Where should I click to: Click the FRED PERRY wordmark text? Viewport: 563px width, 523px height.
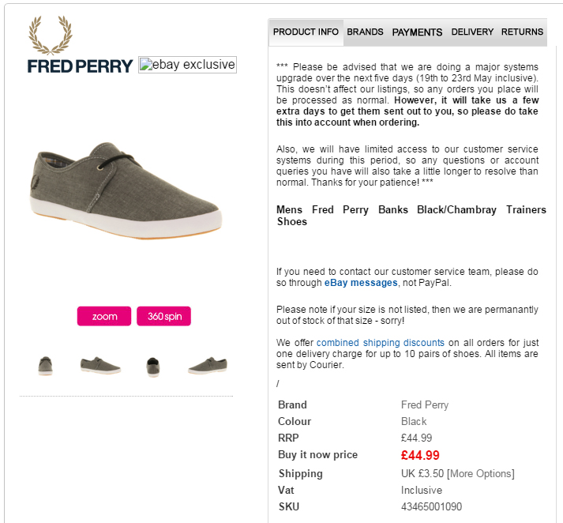tap(80, 66)
